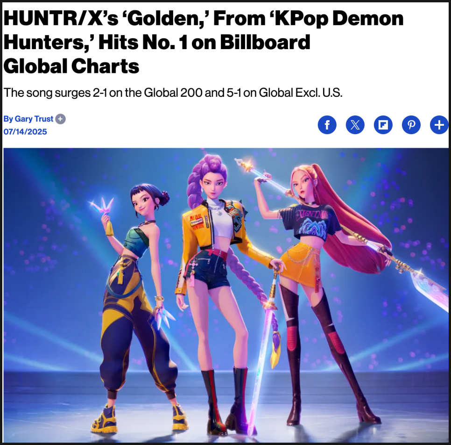
Task: Click the 'By' byline text
Action: tap(8, 119)
